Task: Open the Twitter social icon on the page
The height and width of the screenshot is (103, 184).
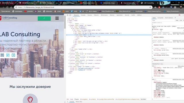Action: pos(8,55)
